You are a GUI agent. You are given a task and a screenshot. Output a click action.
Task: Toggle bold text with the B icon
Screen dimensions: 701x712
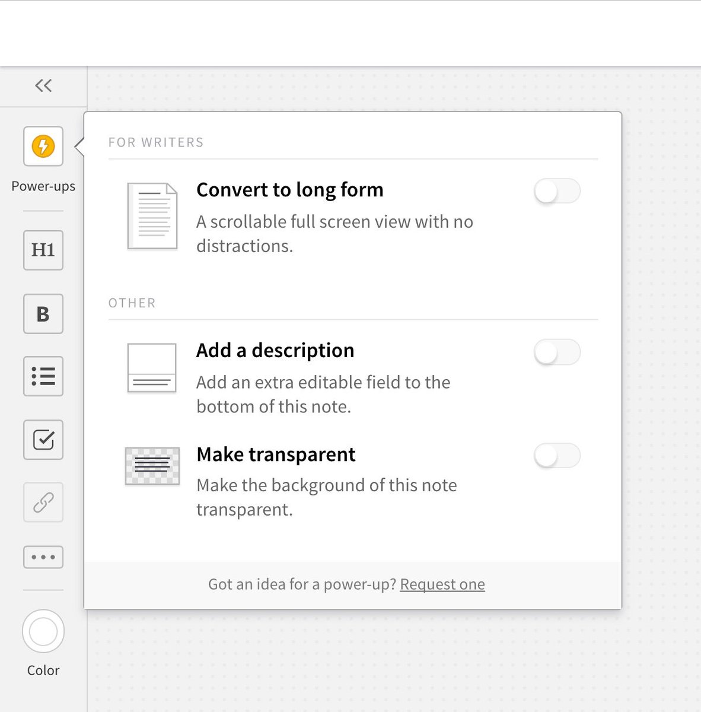pos(43,314)
